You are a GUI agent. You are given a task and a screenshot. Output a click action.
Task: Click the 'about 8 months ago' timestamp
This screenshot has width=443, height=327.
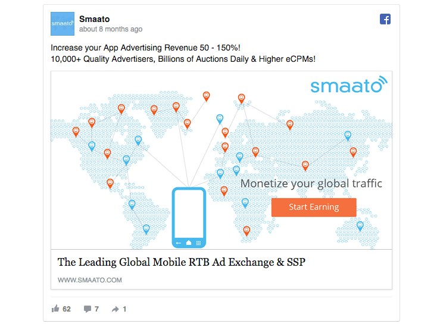[111, 29]
